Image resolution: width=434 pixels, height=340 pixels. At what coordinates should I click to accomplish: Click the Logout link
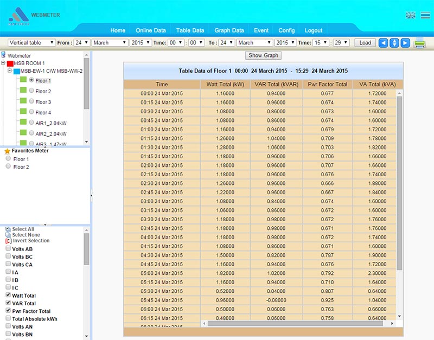pos(314,30)
